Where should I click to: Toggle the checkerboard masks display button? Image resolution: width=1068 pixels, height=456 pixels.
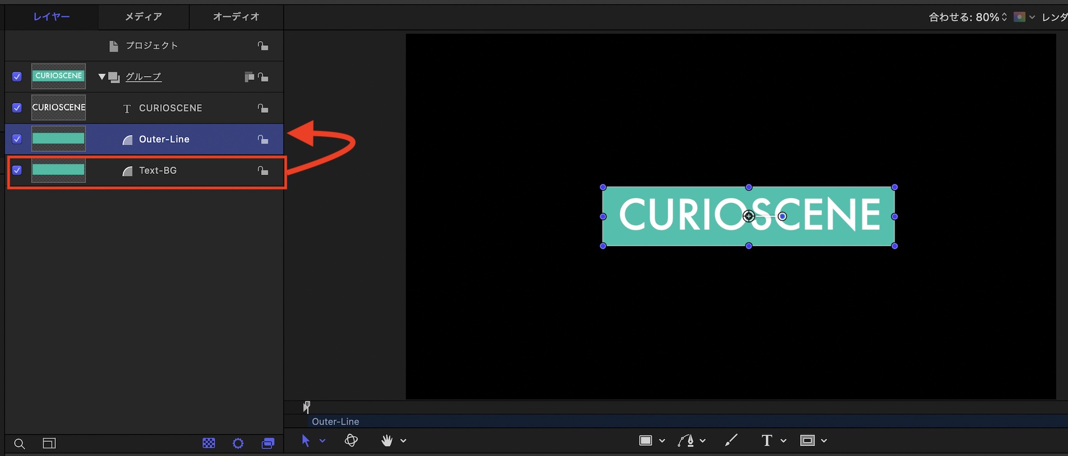click(x=209, y=443)
